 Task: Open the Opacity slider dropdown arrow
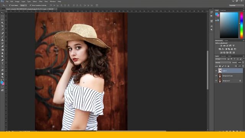tap(243, 62)
